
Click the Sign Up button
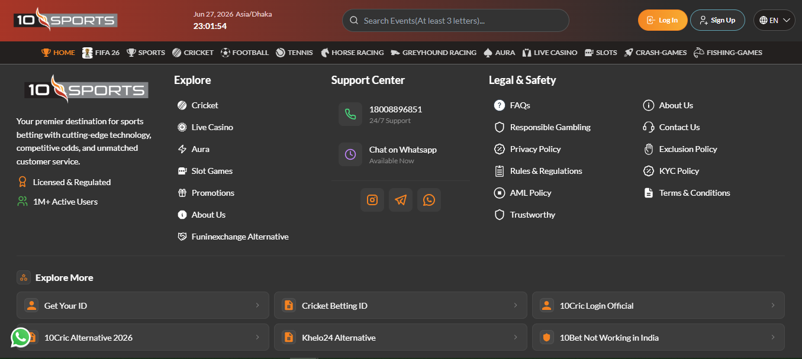(x=717, y=20)
